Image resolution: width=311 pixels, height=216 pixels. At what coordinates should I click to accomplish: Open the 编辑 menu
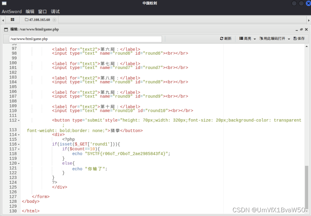(30, 12)
